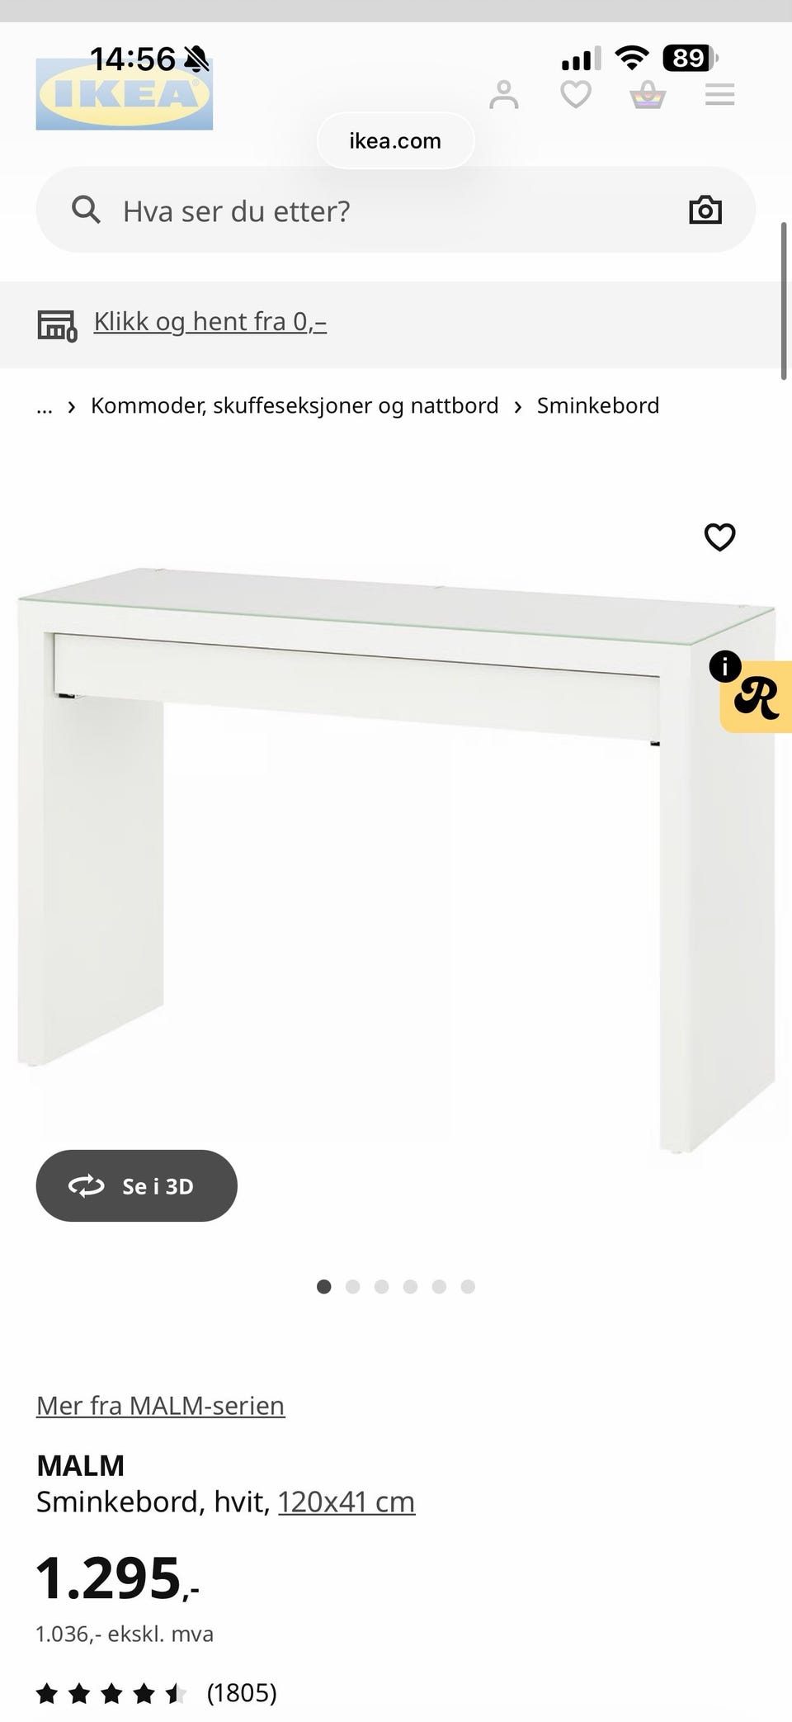Open the user profile icon
The image size is (792, 1722).
pyautogui.click(x=504, y=95)
